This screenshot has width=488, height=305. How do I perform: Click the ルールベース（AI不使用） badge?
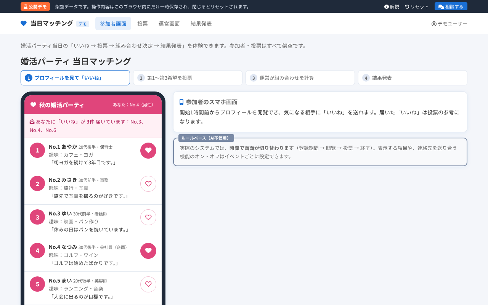(x=206, y=138)
